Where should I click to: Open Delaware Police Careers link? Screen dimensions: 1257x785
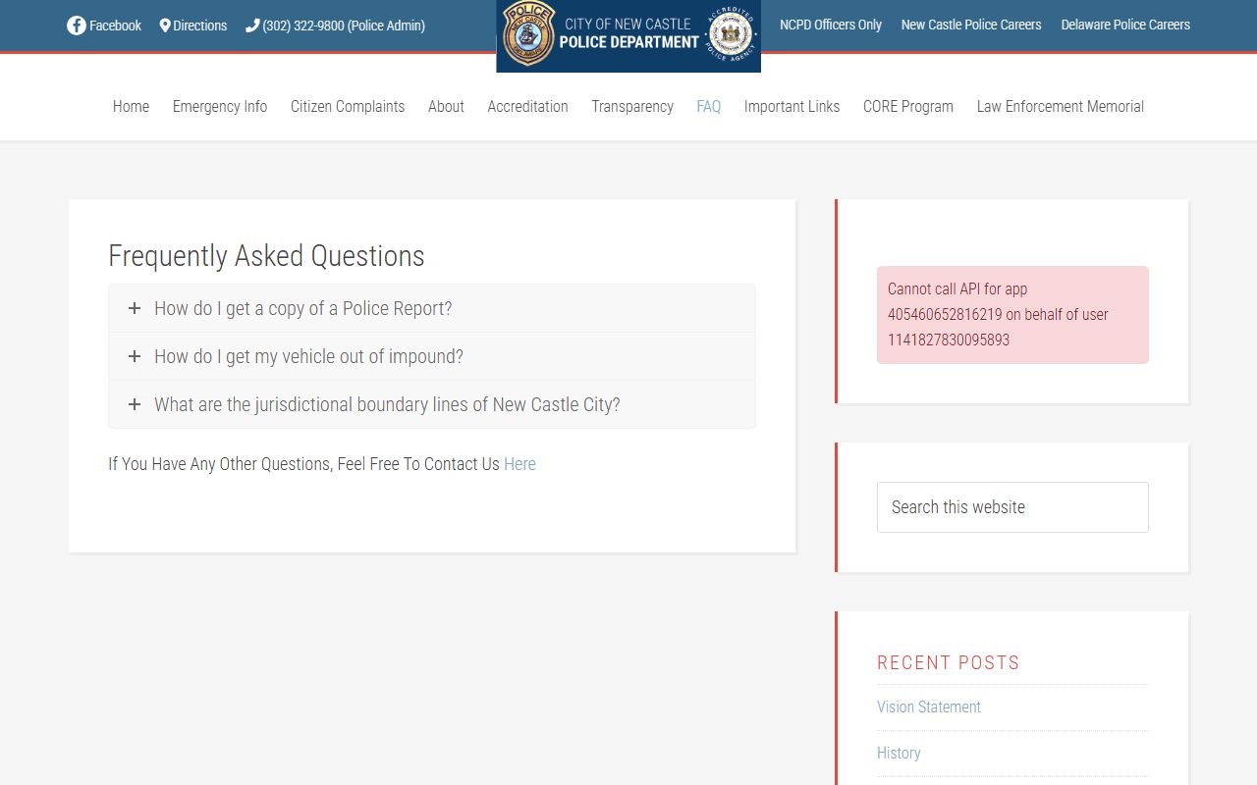tap(1125, 25)
